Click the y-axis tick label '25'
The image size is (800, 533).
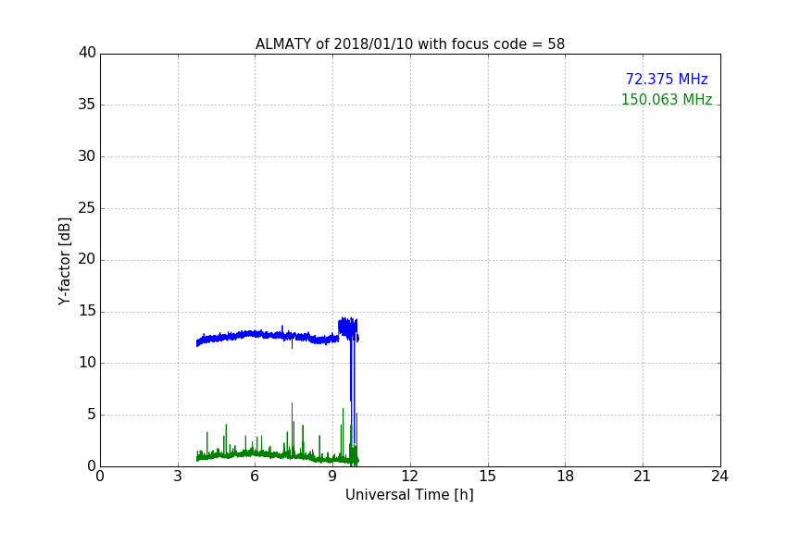(x=87, y=208)
